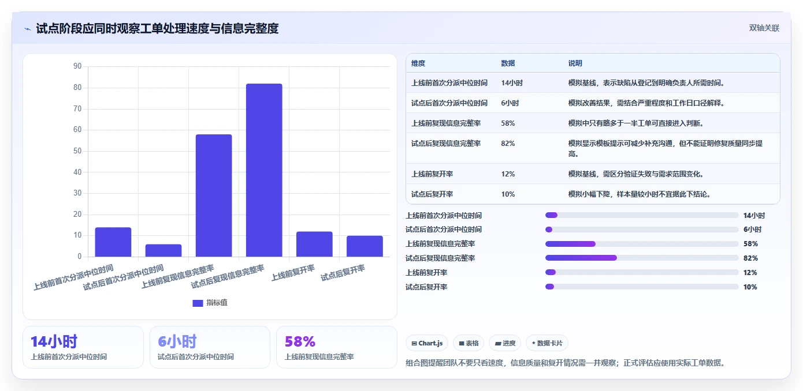Image resolution: width=803 pixels, height=391 pixels.
Task: Select table cell 上线前首次分派中位时间
Action: click(449, 83)
